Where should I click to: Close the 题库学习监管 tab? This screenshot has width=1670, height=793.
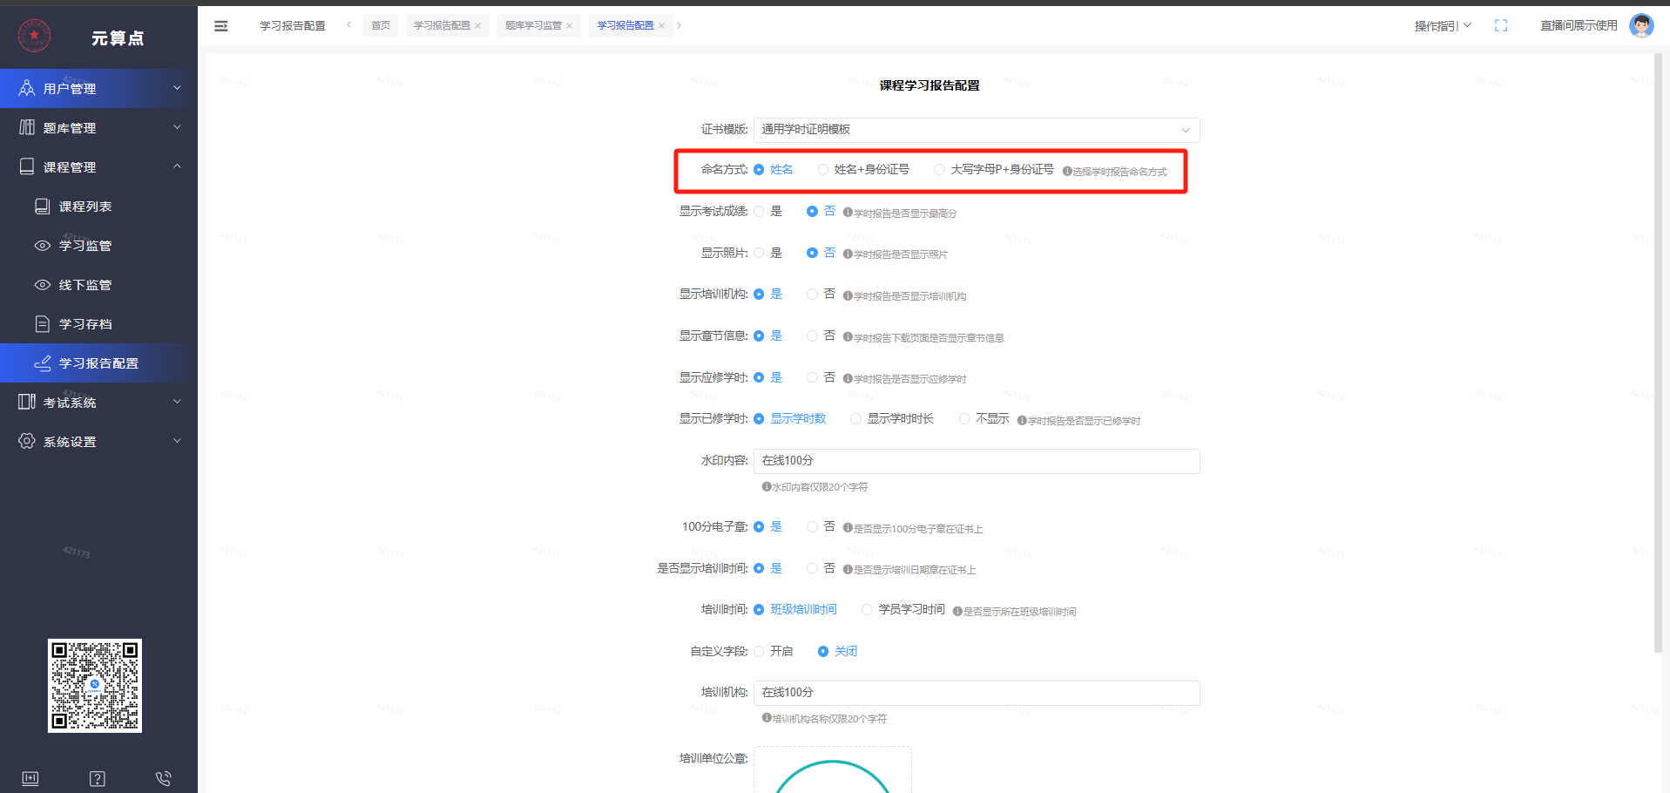coord(569,26)
